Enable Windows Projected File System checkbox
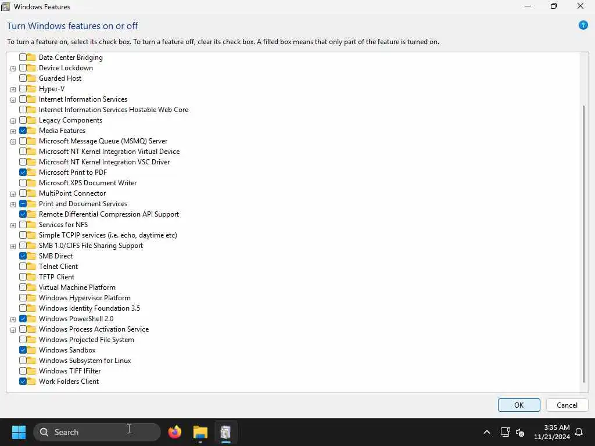Screen dimensions: 595x446 [23, 339]
